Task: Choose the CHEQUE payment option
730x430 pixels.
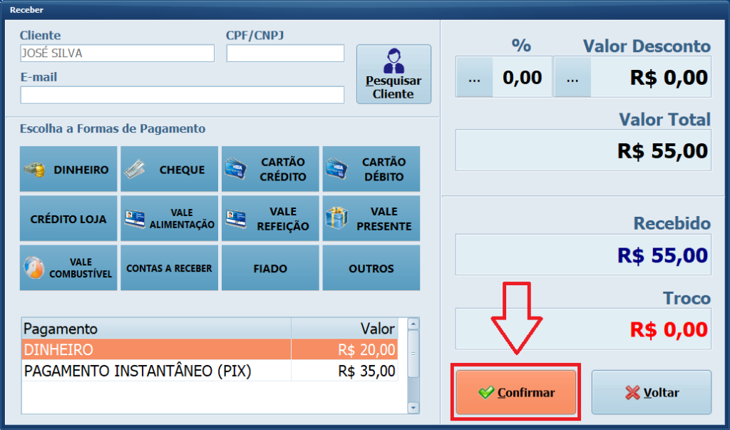Action: [170, 169]
